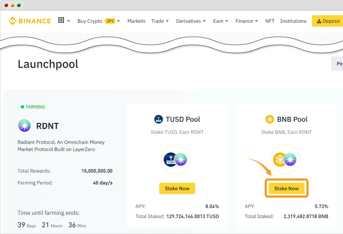
Task: Open the Derivatives menu
Action: click(x=188, y=21)
